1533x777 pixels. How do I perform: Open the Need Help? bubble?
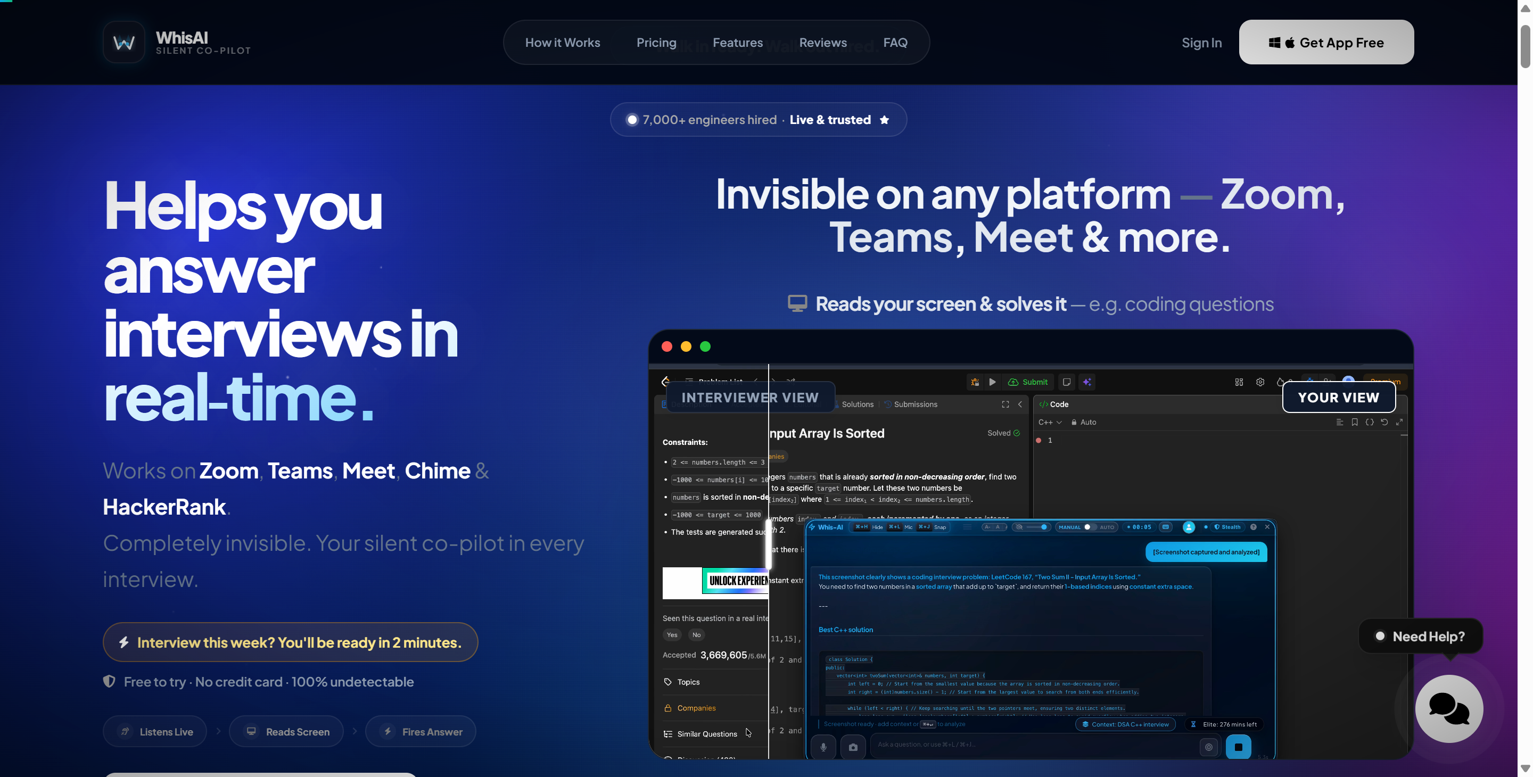pyautogui.click(x=1421, y=636)
